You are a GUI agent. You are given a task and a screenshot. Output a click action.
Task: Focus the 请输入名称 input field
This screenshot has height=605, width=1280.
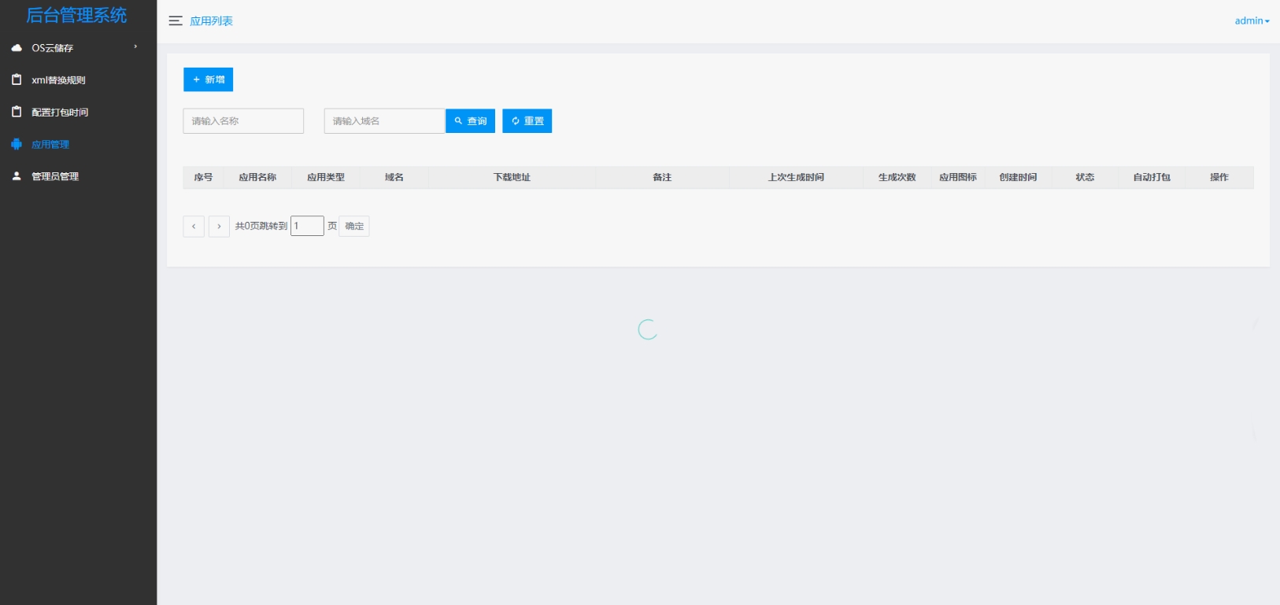(243, 121)
